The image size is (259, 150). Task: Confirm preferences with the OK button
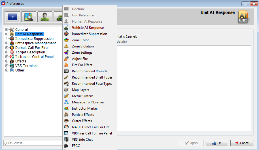coord(217,143)
